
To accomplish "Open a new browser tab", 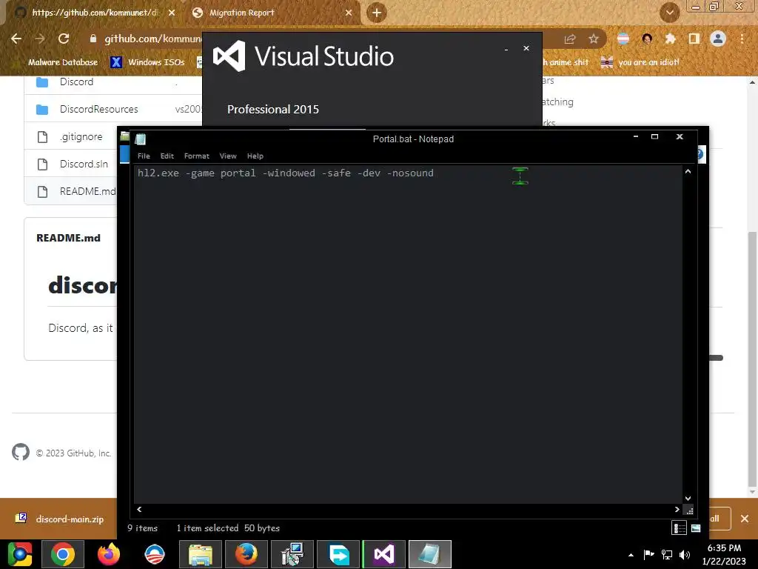I will tap(377, 13).
